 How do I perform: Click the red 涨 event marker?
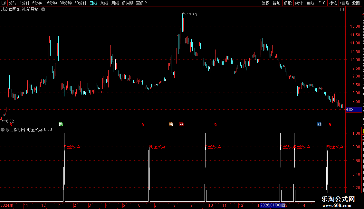(182, 124)
